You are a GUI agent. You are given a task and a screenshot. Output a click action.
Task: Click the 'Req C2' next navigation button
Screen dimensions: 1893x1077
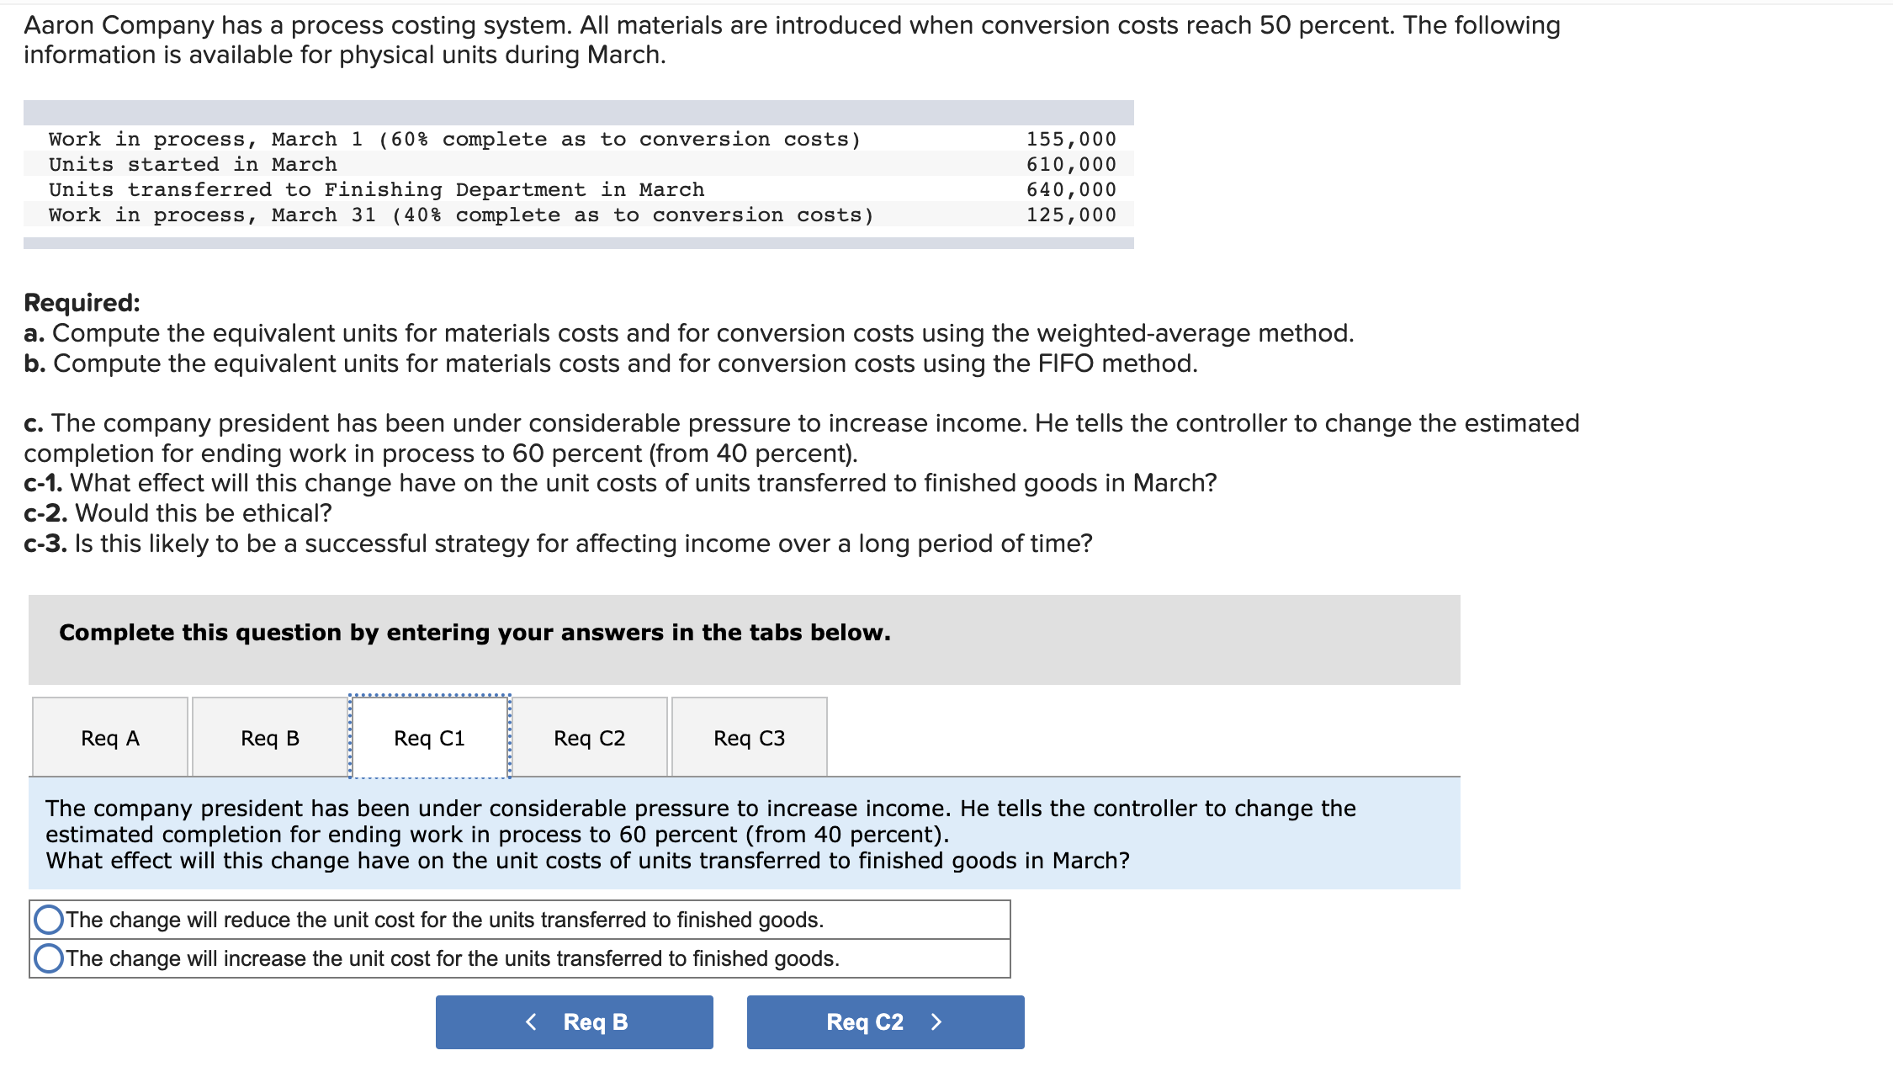pos(885,1021)
